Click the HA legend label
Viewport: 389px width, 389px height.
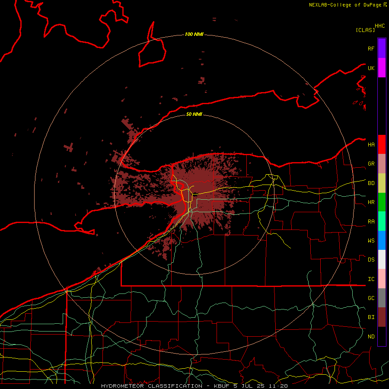tap(371, 144)
